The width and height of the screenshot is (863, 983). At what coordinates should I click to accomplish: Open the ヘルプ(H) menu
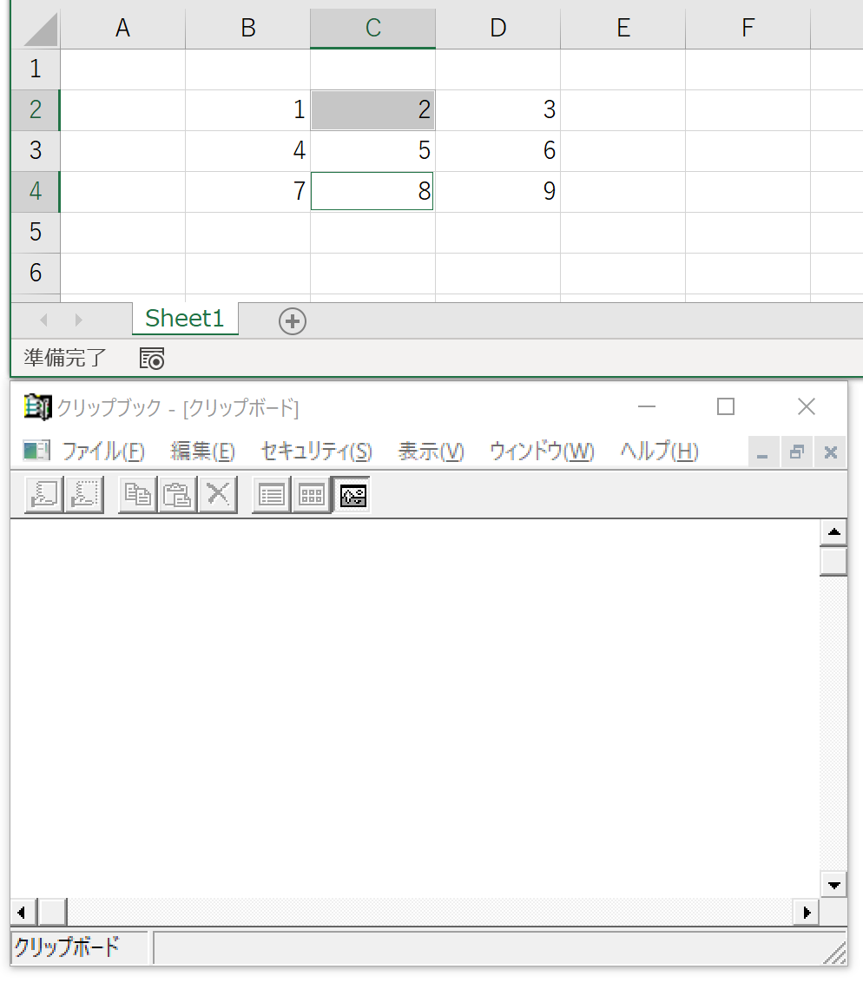pyautogui.click(x=659, y=452)
